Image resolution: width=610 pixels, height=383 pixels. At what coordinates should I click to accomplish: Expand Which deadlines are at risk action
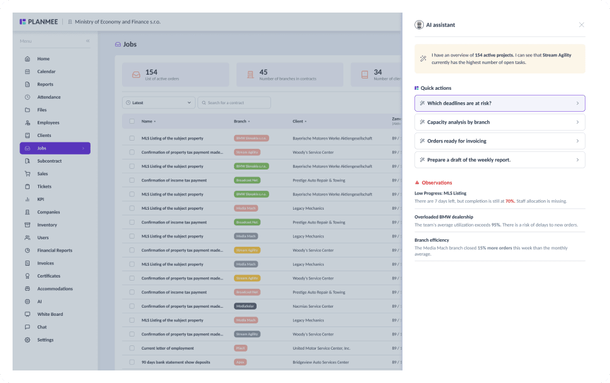[499, 104]
